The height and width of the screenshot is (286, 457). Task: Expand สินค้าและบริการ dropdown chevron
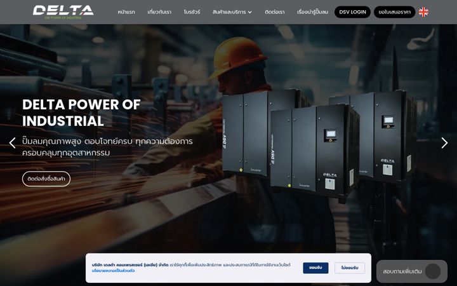(x=250, y=12)
